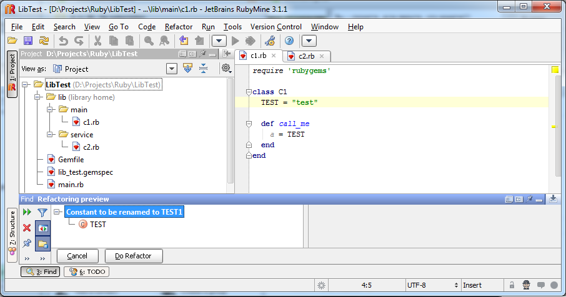566x297 pixels.
Task: Select Gemfile in Project tree
Action: (71, 159)
